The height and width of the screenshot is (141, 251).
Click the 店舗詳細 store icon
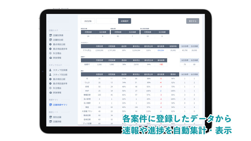pos(51,121)
